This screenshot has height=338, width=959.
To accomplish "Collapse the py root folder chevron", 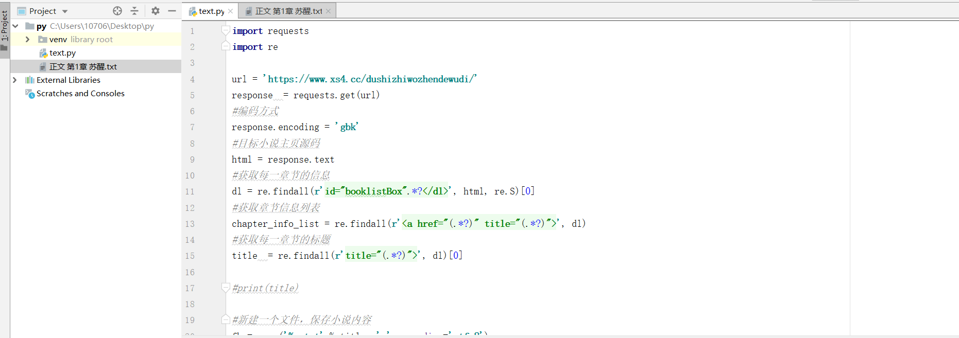I will [15, 26].
